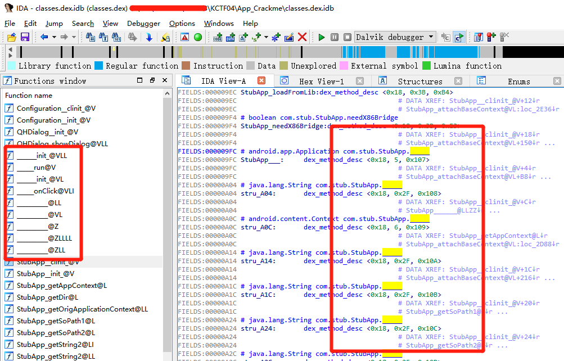
Task: Click the red add breakpoint icon
Action: [491, 37]
